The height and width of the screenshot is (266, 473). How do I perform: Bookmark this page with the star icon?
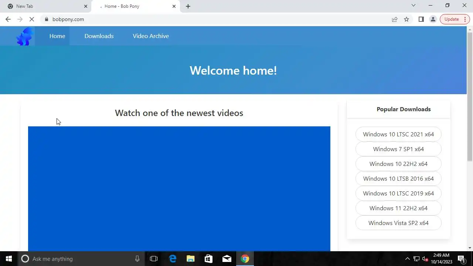click(x=406, y=19)
